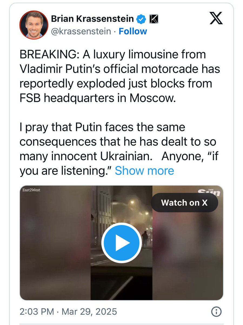Follow the @krassenstein account
Screen dimensions: 243x325
point(133,31)
